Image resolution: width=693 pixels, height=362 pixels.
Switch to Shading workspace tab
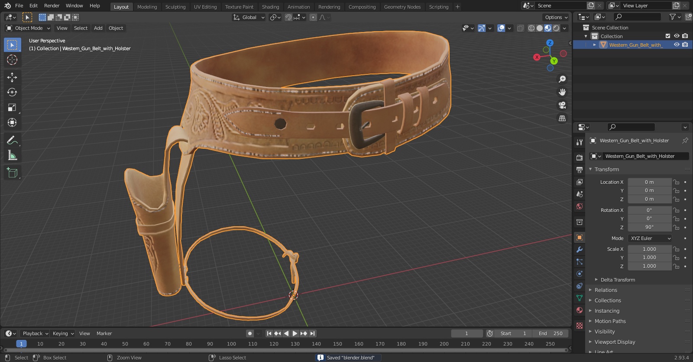pos(270,7)
